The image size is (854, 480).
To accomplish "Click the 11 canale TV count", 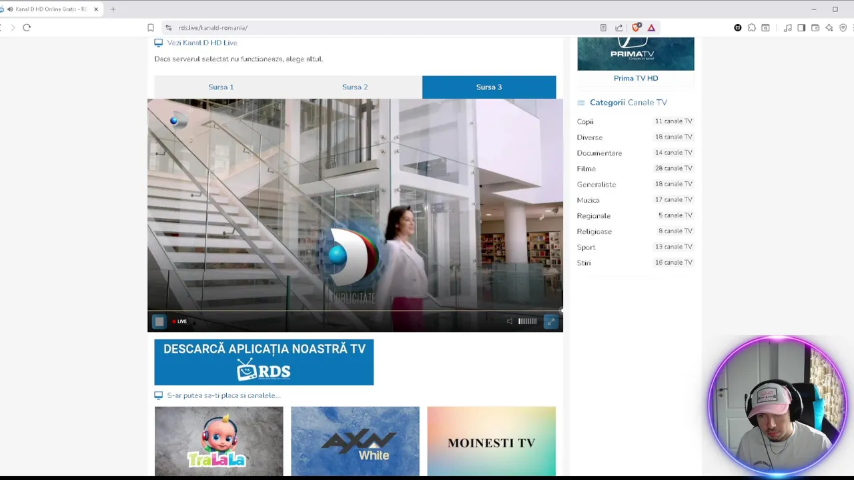I will click(674, 121).
